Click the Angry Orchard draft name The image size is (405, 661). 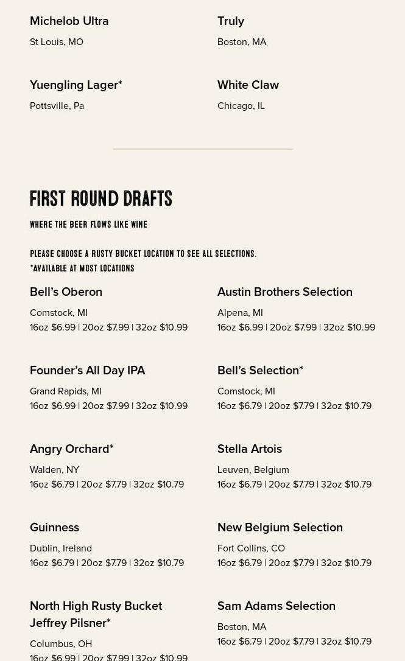coord(72,449)
